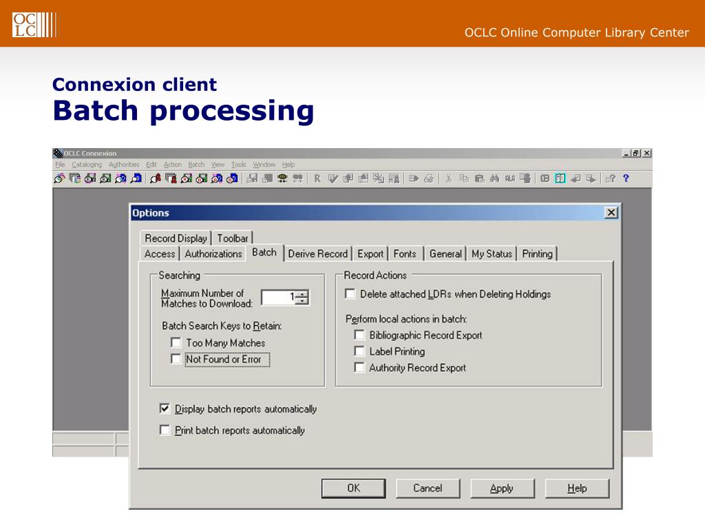
Task: Click the next record forward-arrow icon
Action: tap(591, 178)
